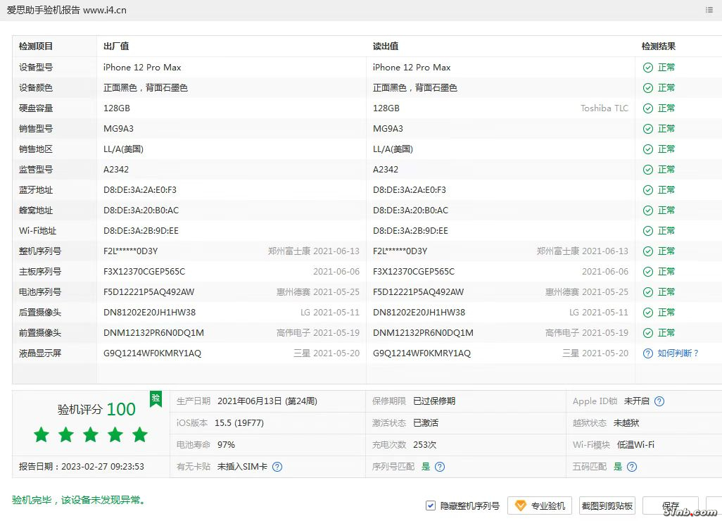
Task: Click the green check icon for 销售地区
Action: click(x=648, y=149)
